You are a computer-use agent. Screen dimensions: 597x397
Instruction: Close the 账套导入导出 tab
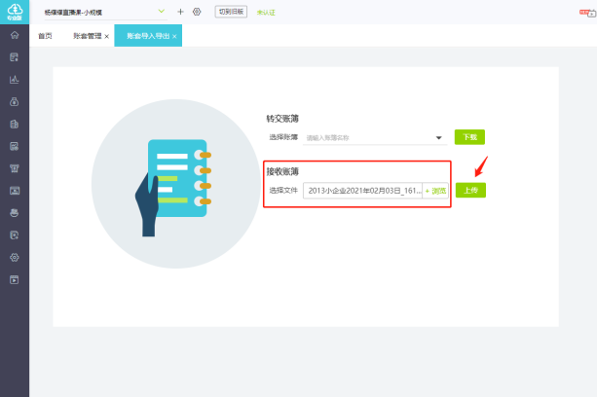point(174,37)
